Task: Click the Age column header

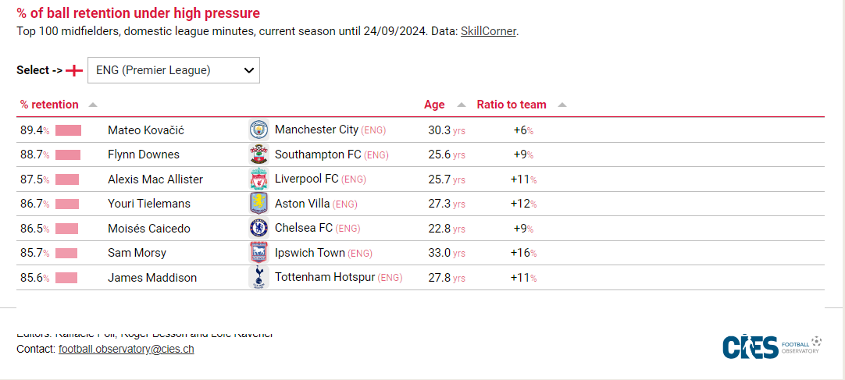Action: pos(434,105)
